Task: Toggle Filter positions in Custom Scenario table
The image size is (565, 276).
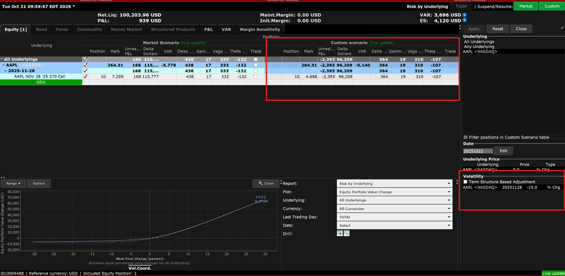Action: (x=466, y=137)
